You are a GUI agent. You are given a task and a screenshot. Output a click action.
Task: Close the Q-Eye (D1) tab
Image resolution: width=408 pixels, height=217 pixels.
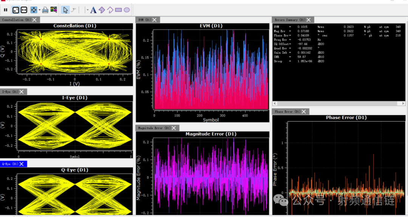[x=22, y=164]
